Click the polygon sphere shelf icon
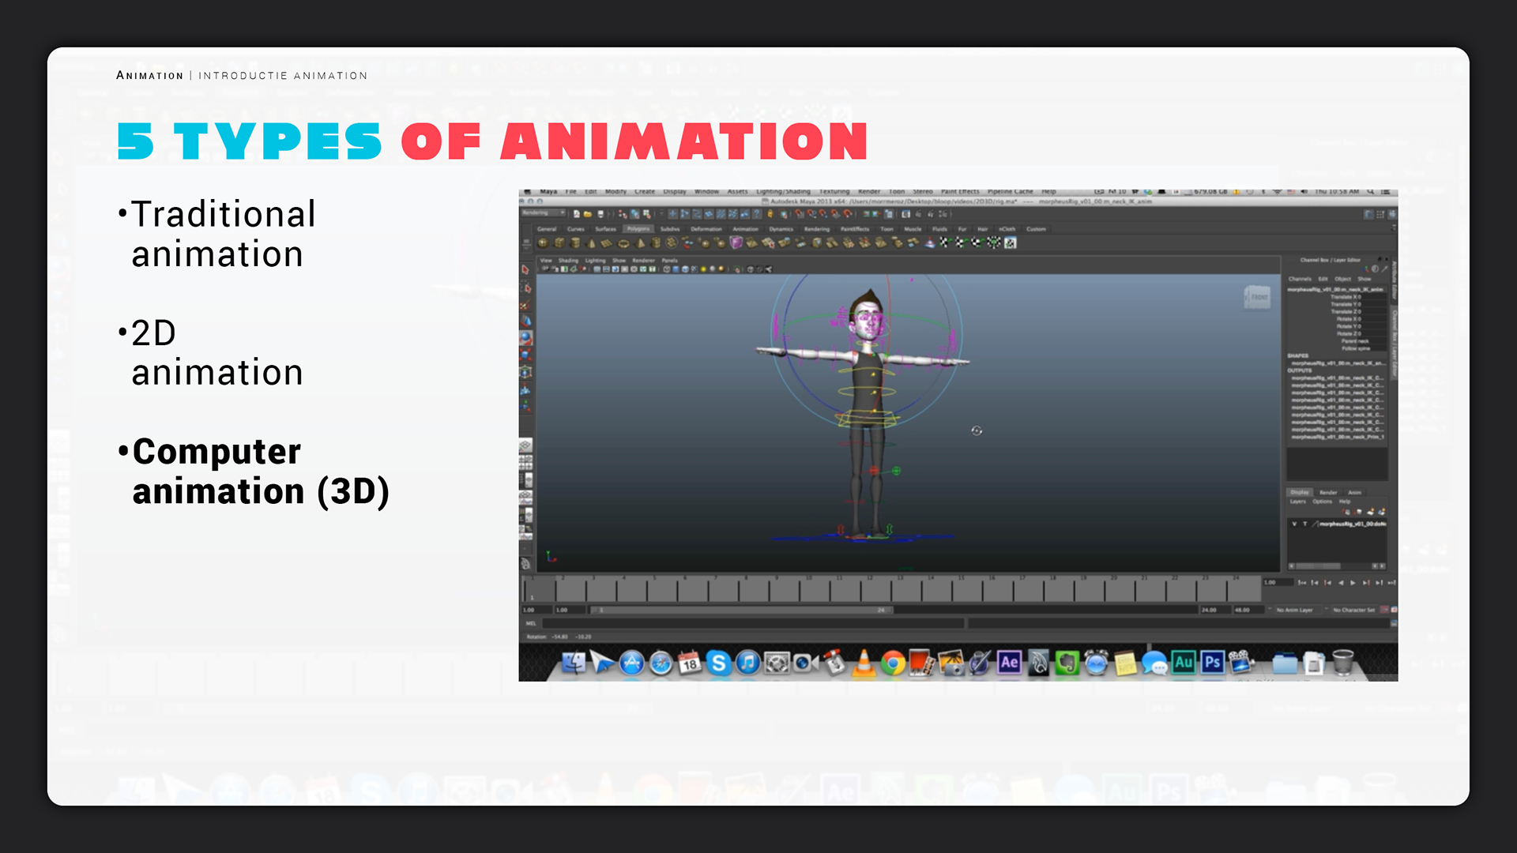Viewport: 1517px width, 853px height. [543, 243]
